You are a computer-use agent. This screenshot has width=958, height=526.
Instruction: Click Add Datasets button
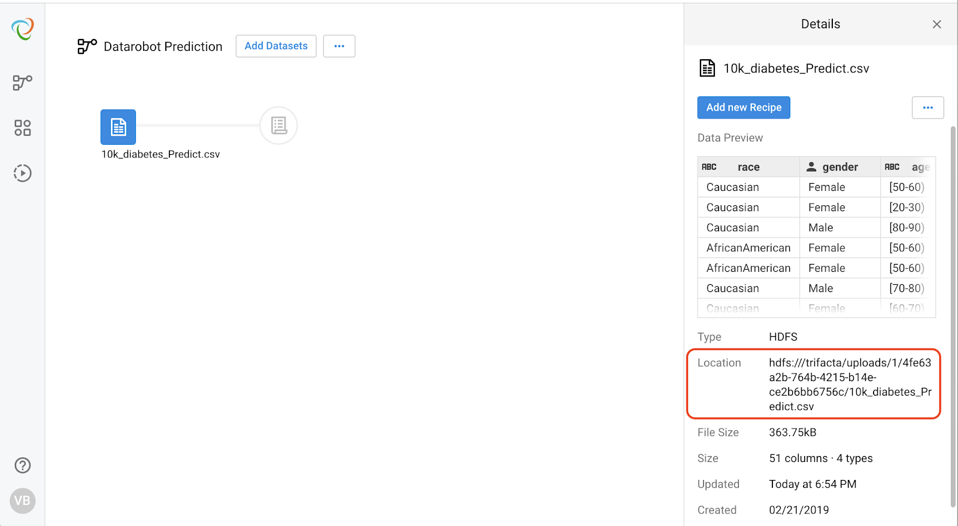(x=276, y=46)
